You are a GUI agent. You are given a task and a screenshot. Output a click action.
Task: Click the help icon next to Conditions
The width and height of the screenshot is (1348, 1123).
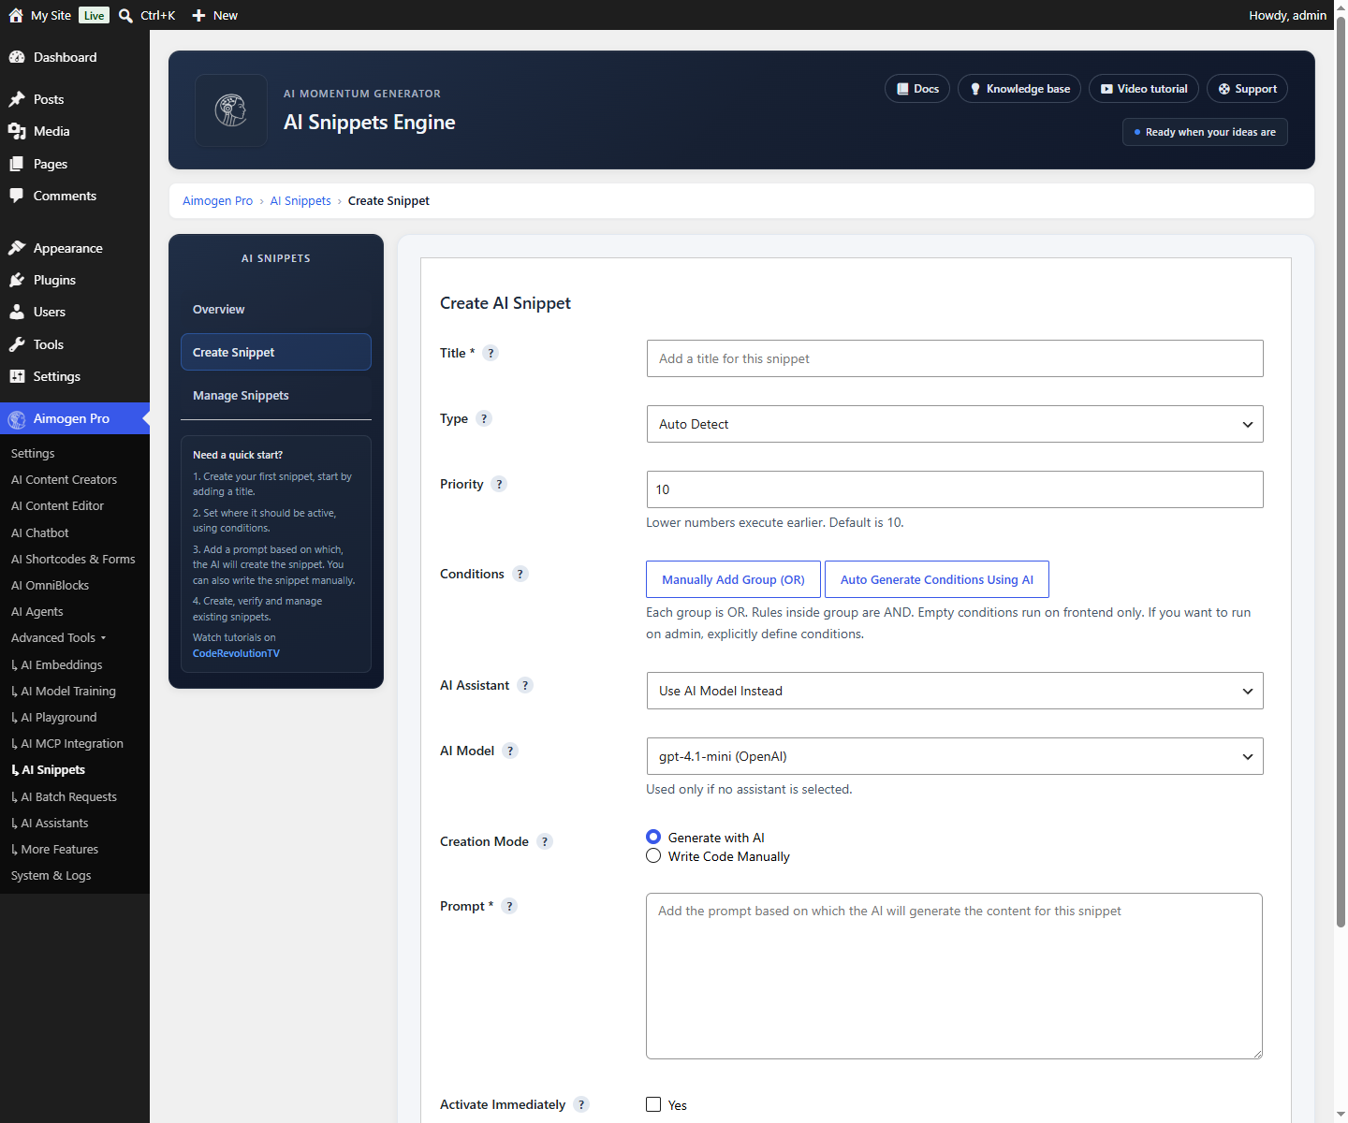tap(520, 574)
